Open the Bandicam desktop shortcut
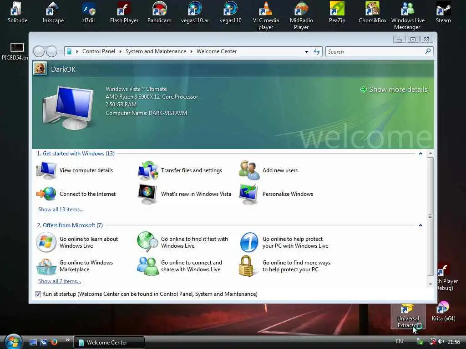This screenshot has height=349, width=466. click(159, 12)
